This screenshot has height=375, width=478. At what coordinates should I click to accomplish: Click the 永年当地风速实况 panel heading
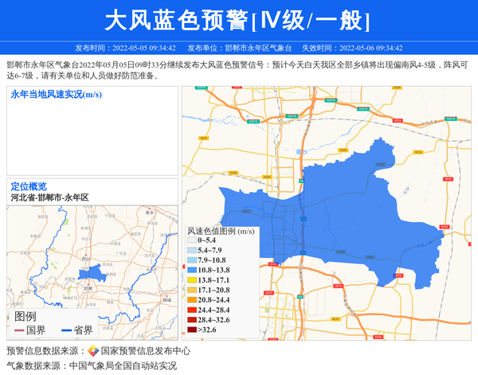(56, 95)
